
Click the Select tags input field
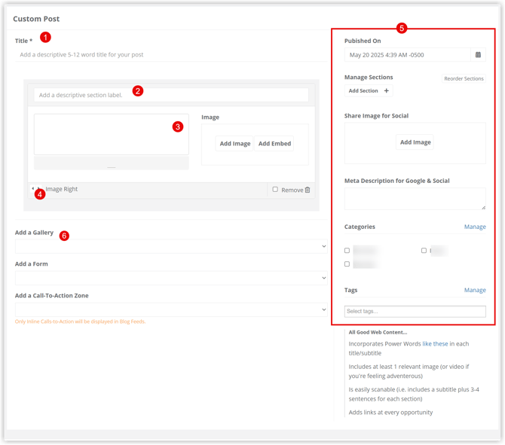pyautogui.click(x=415, y=311)
